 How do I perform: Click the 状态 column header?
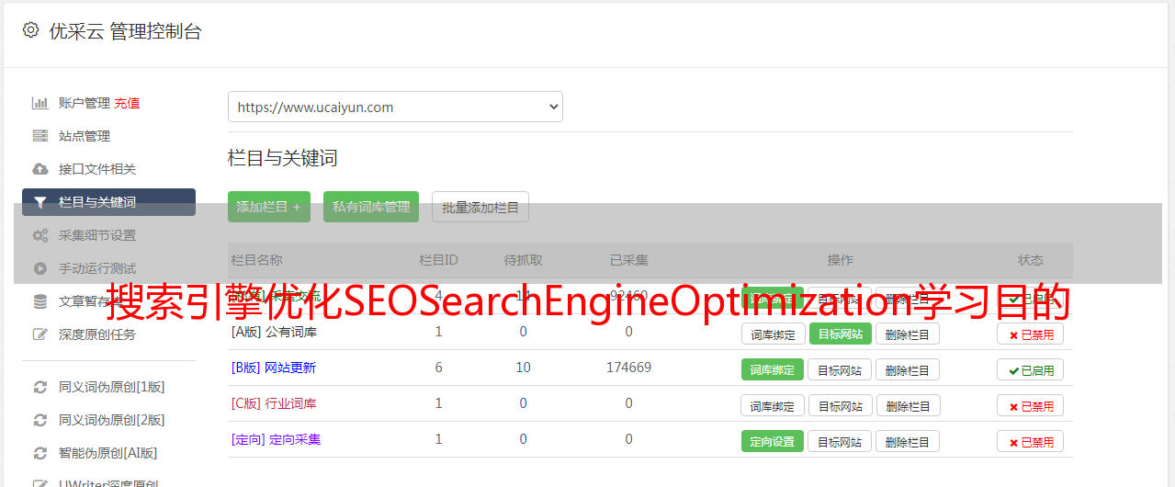pos(1031,260)
